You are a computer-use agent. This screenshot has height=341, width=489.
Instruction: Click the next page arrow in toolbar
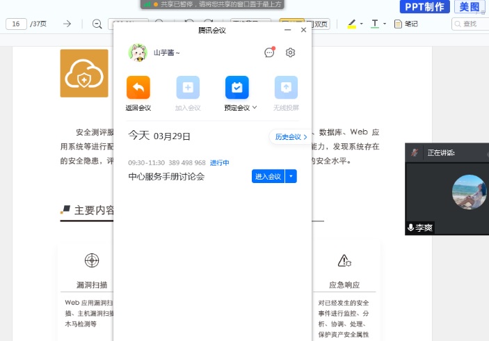click(67, 24)
